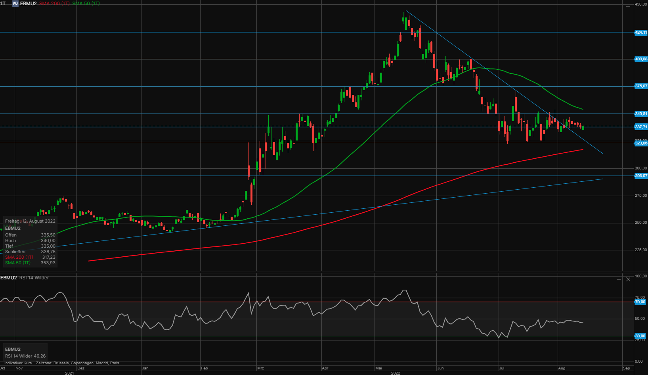648x375 pixels.
Task: Click the 400,08 price level tag
Action: pos(640,59)
